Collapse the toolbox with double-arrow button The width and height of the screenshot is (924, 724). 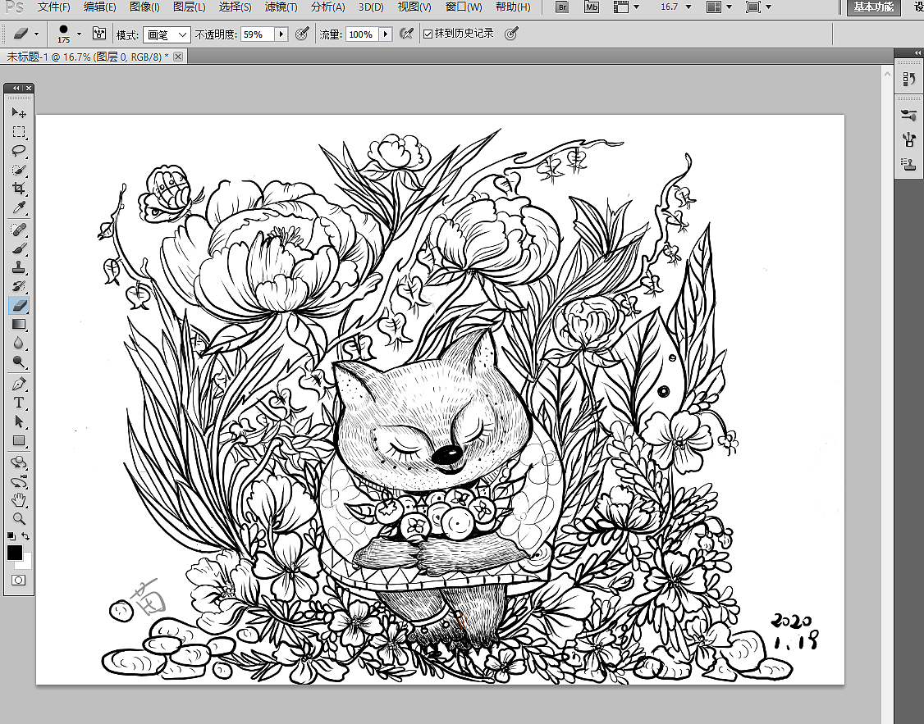point(16,89)
